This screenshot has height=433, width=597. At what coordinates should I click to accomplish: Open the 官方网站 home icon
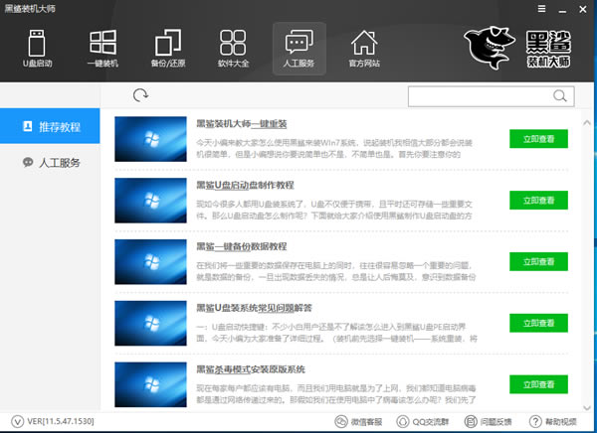click(x=364, y=49)
